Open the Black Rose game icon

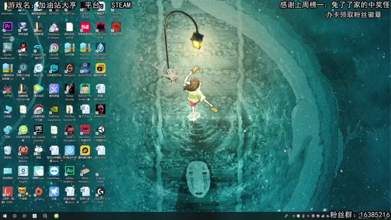click(85, 68)
